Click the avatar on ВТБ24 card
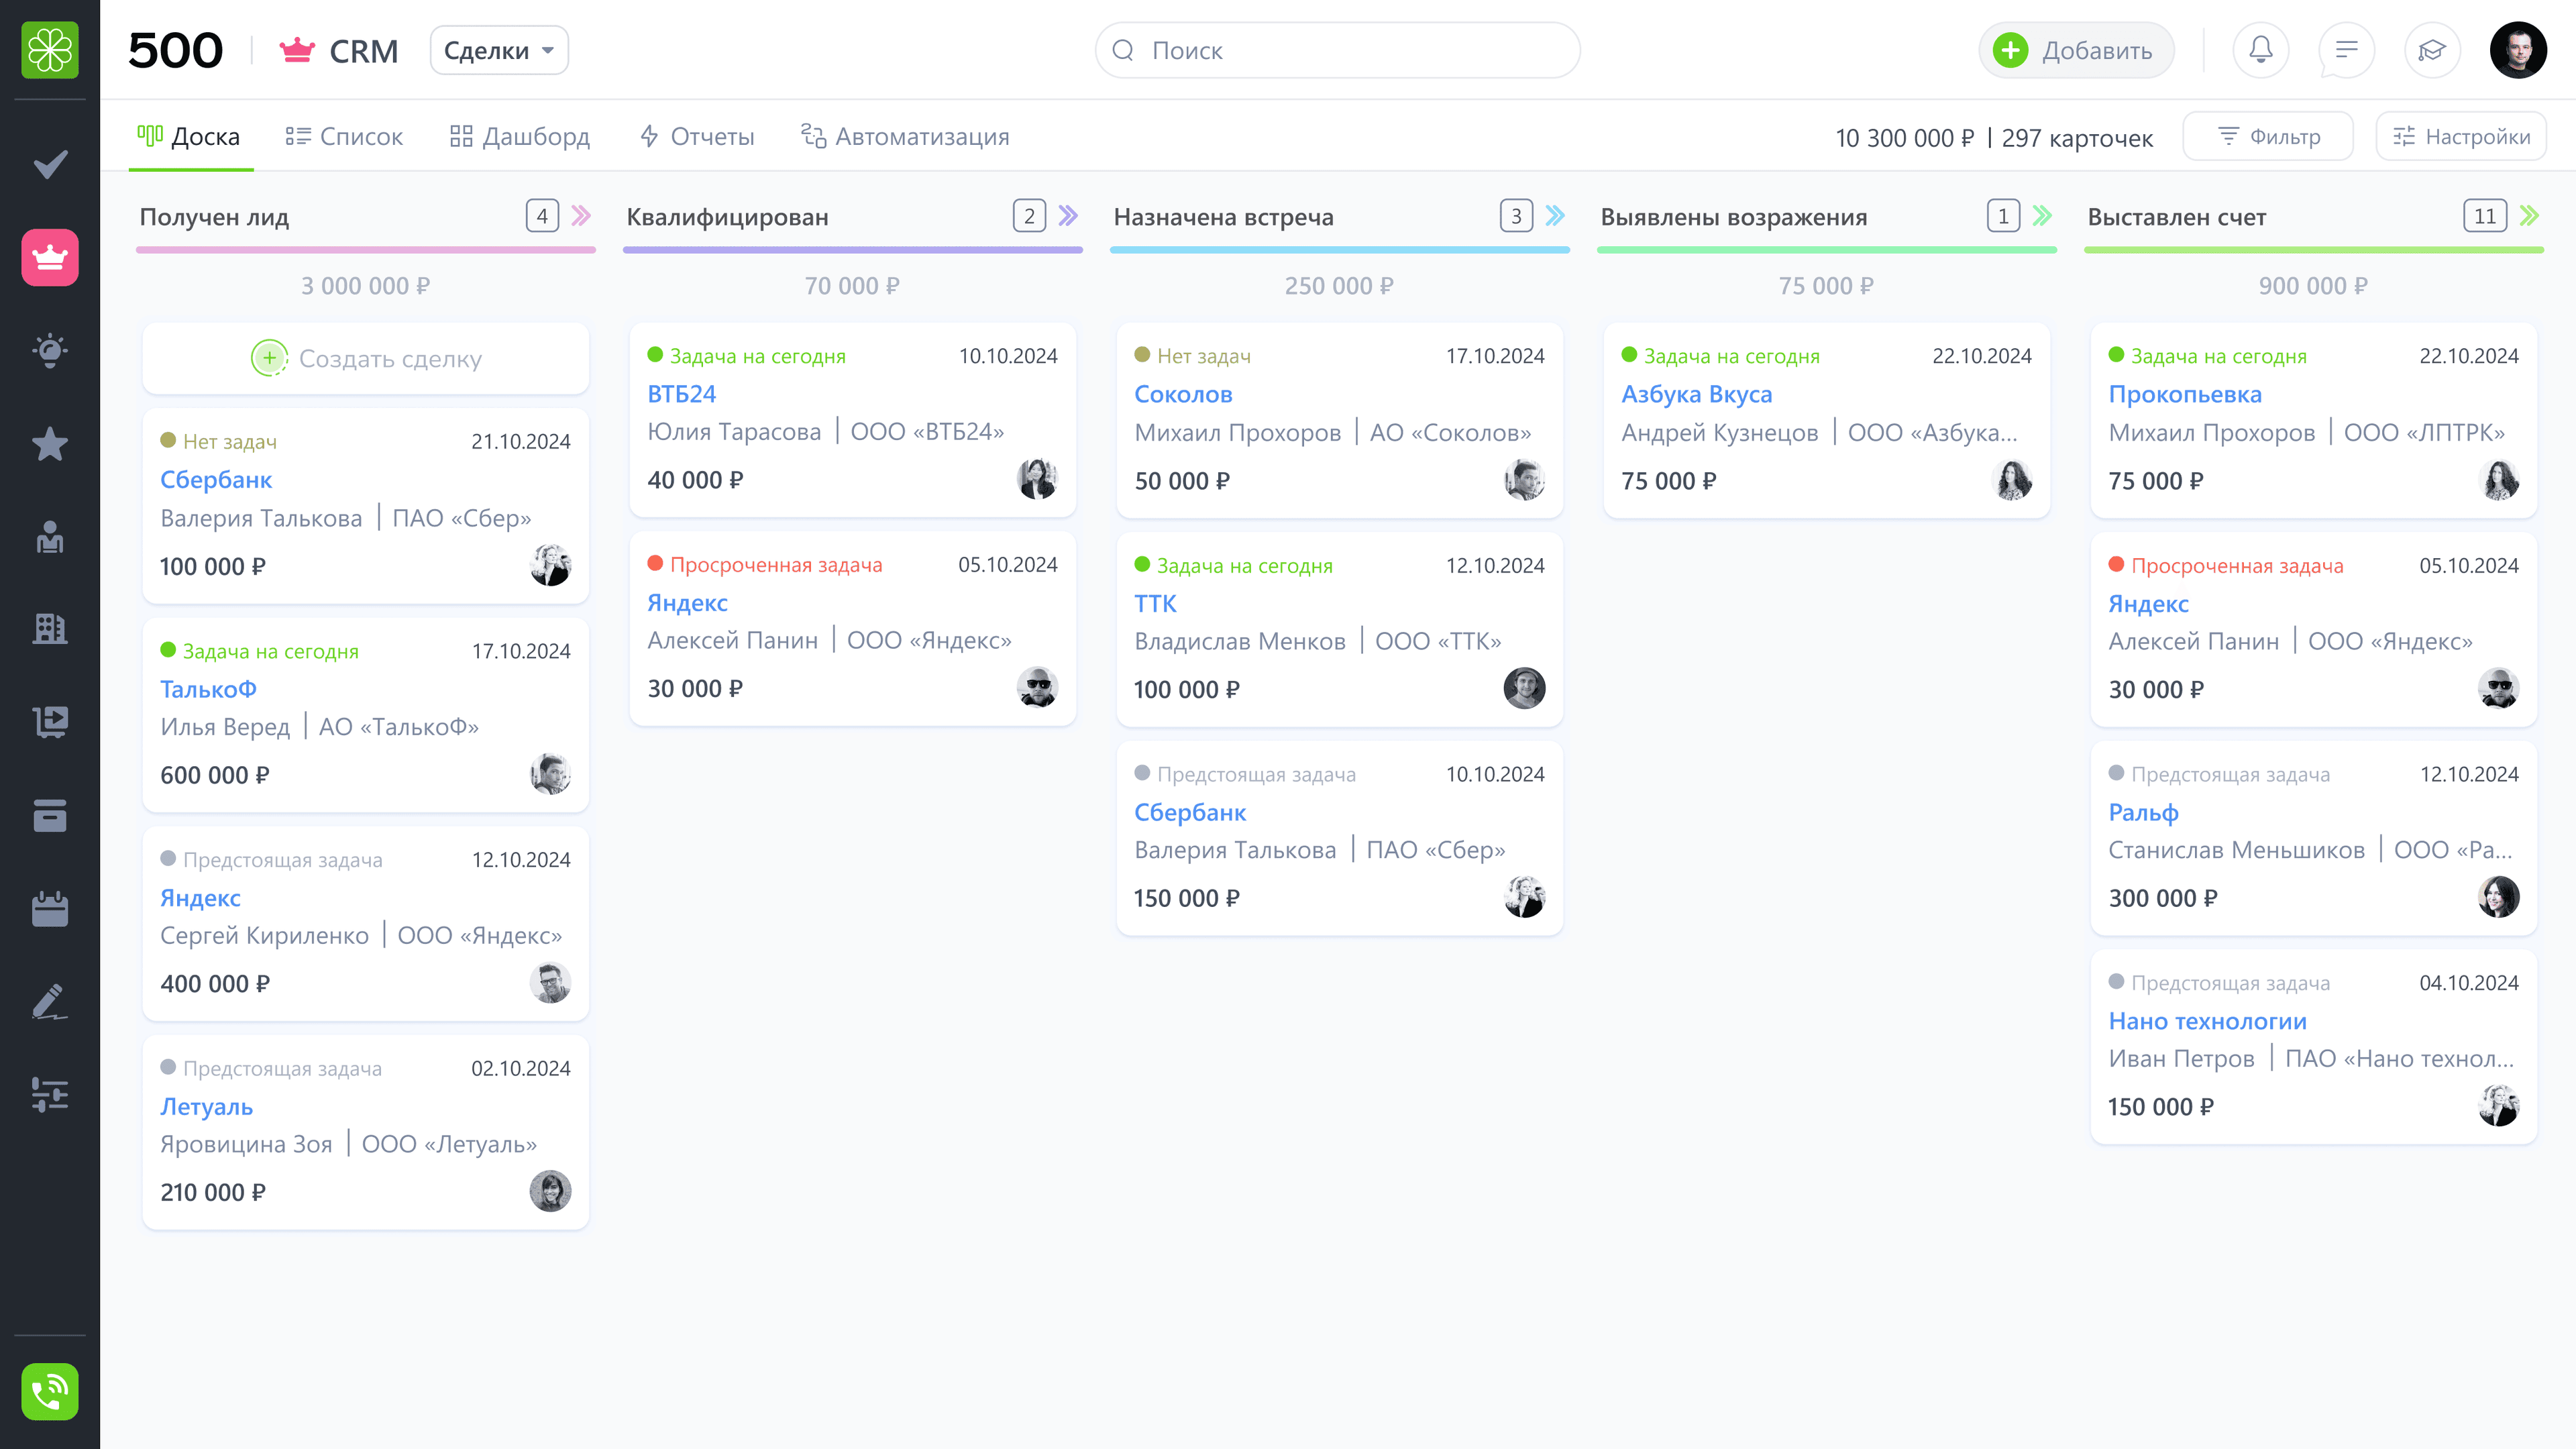The image size is (2576, 1449). click(x=1037, y=479)
